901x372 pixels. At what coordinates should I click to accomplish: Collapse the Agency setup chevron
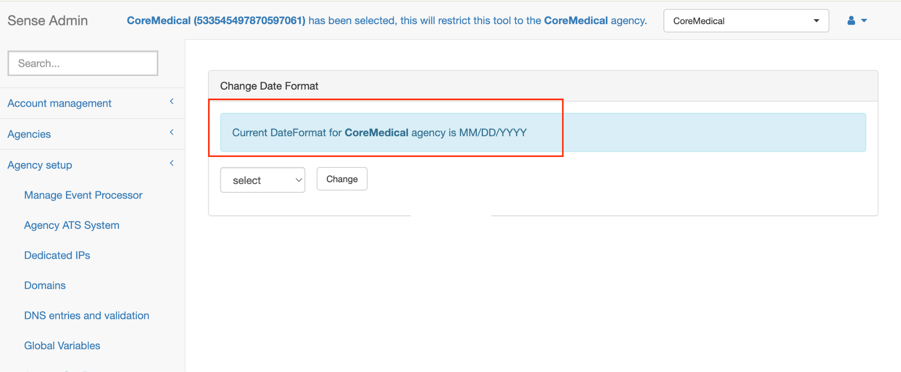172,163
